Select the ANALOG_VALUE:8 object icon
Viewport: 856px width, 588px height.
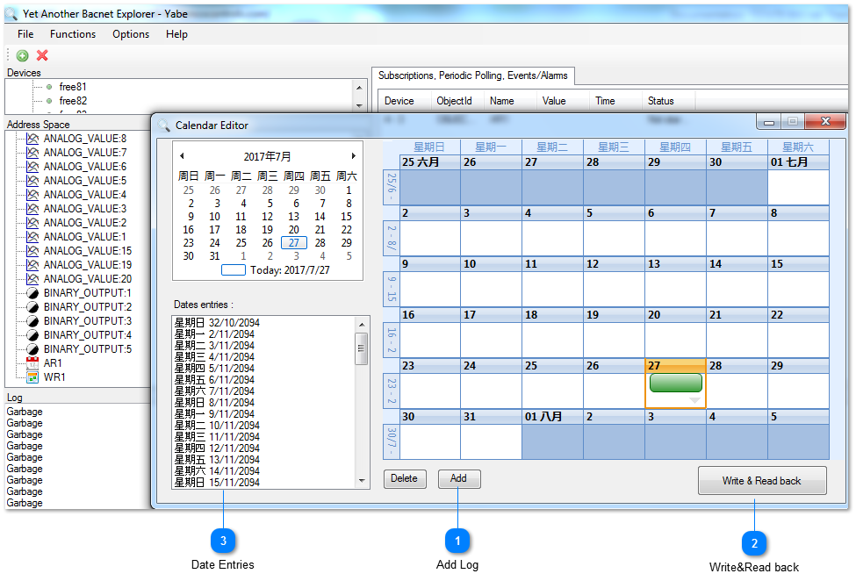[x=32, y=139]
